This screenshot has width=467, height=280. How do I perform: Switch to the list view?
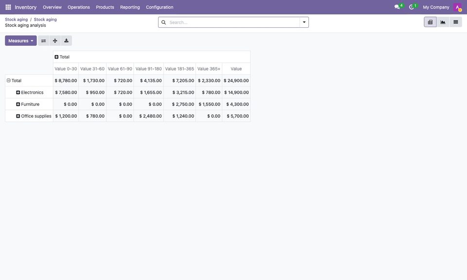click(456, 22)
